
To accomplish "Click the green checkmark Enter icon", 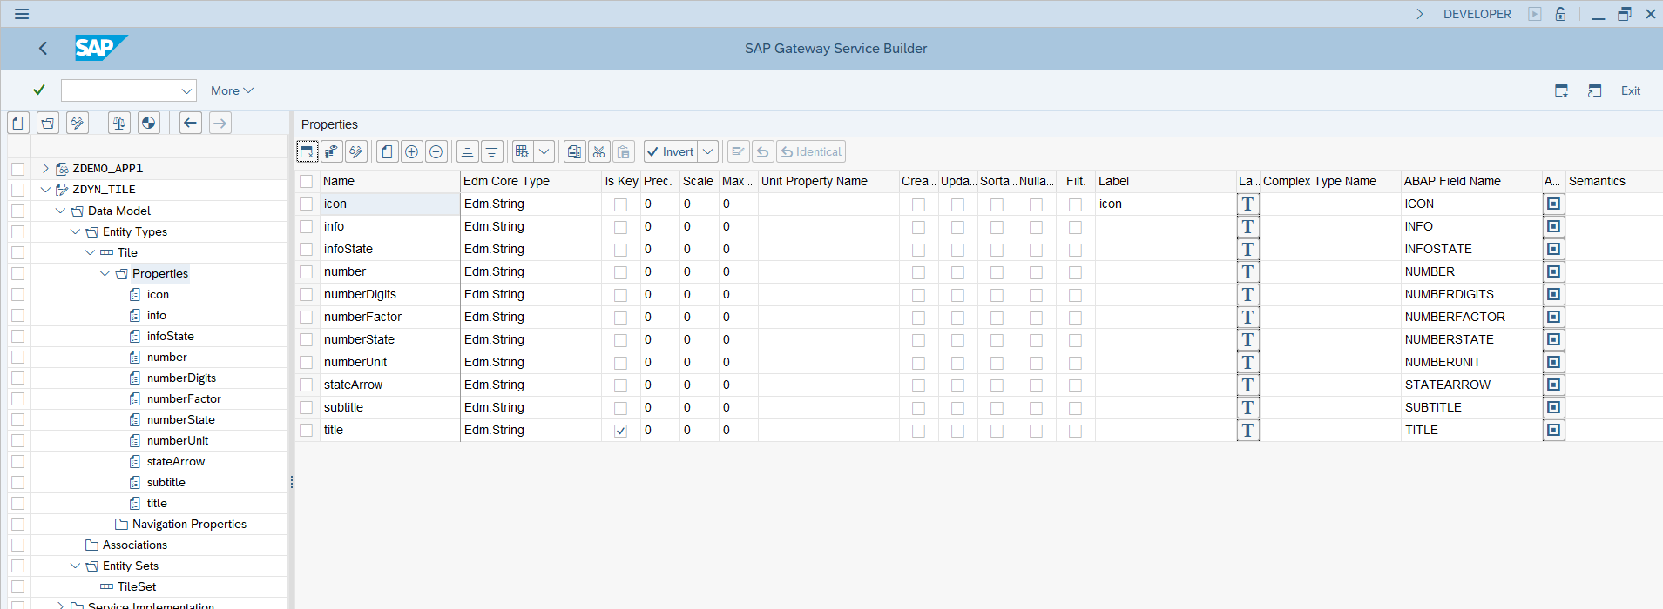I will pyautogui.click(x=38, y=90).
